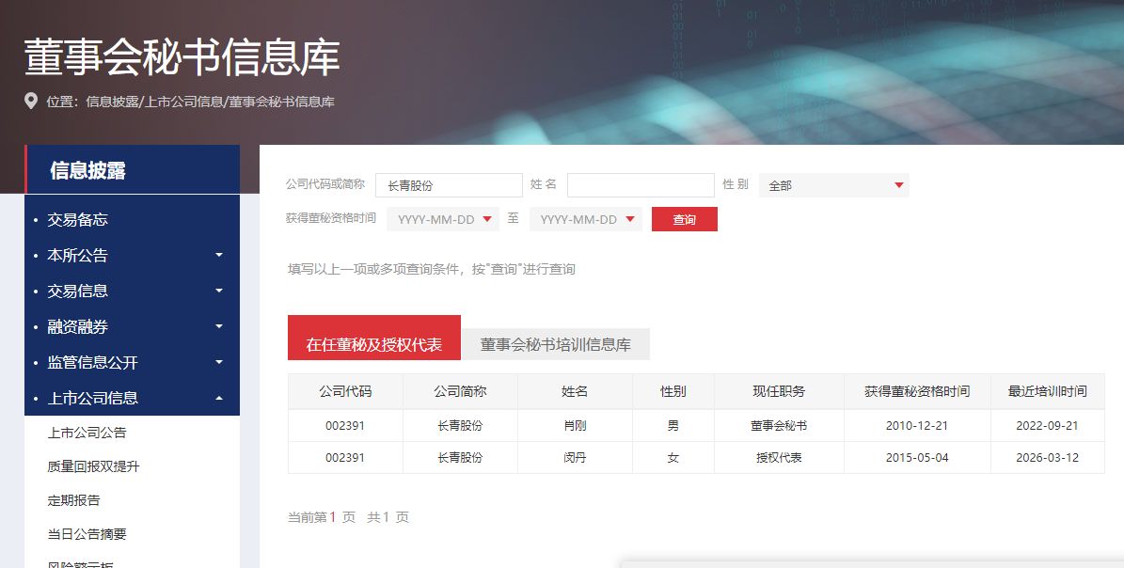Click 长青股份 in the 闵丹 row

[460, 458]
